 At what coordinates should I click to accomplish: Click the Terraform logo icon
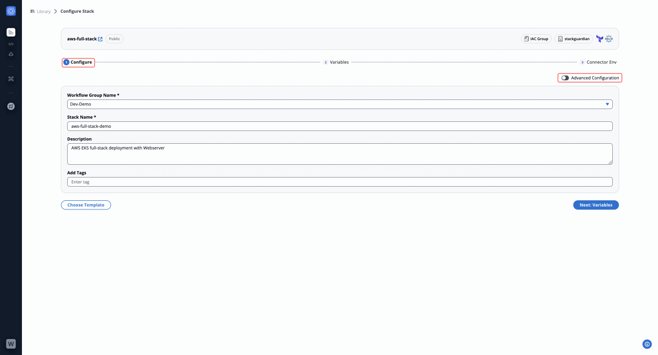[x=600, y=39]
